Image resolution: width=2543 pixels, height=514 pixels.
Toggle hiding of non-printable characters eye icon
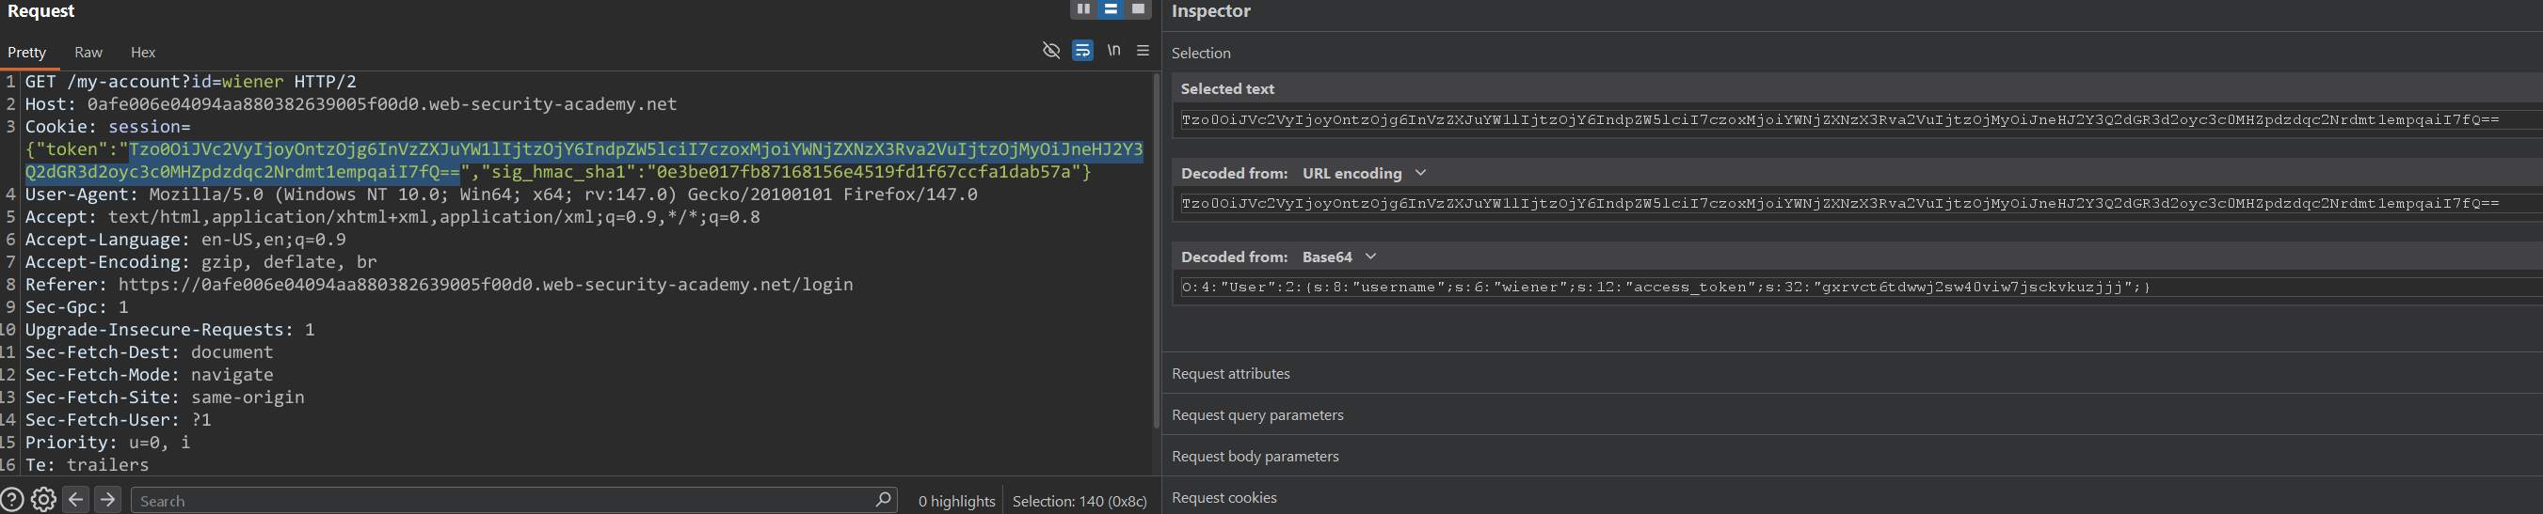[x=1051, y=51]
